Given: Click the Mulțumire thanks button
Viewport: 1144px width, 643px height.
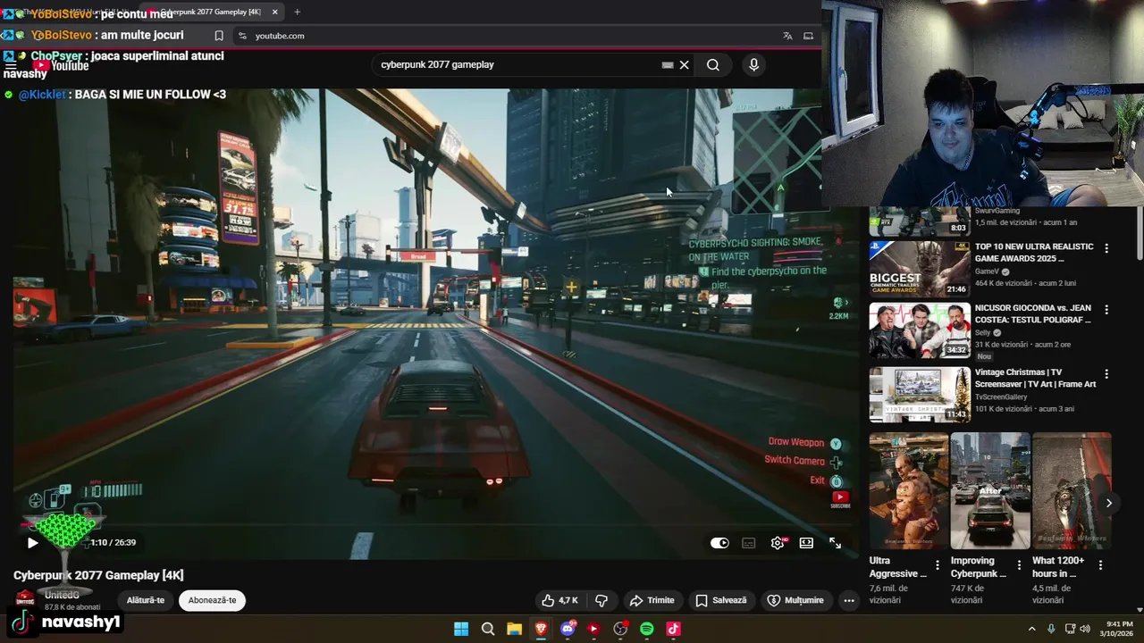Looking at the screenshot, I should (795, 600).
